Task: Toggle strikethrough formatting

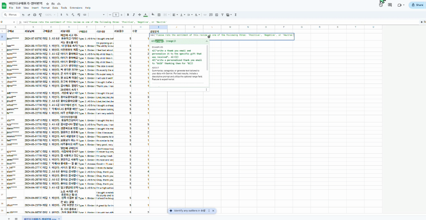Action: pyautogui.click(x=139, y=15)
